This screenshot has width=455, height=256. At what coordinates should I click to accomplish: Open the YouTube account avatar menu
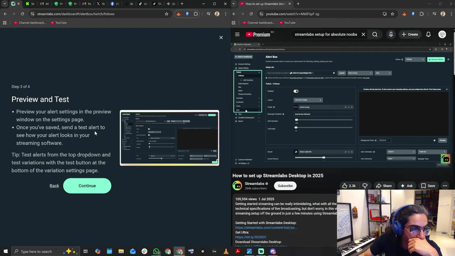(442, 34)
